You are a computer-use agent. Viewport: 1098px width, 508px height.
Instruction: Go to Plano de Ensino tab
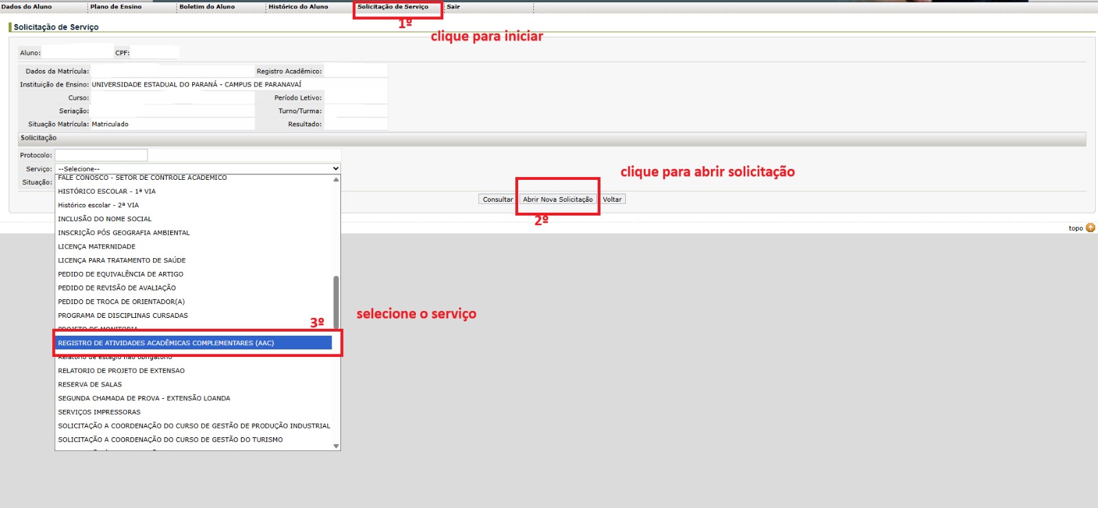[x=116, y=7]
